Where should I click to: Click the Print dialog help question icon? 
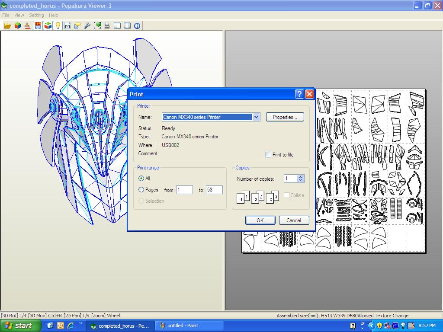[x=299, y=94]
